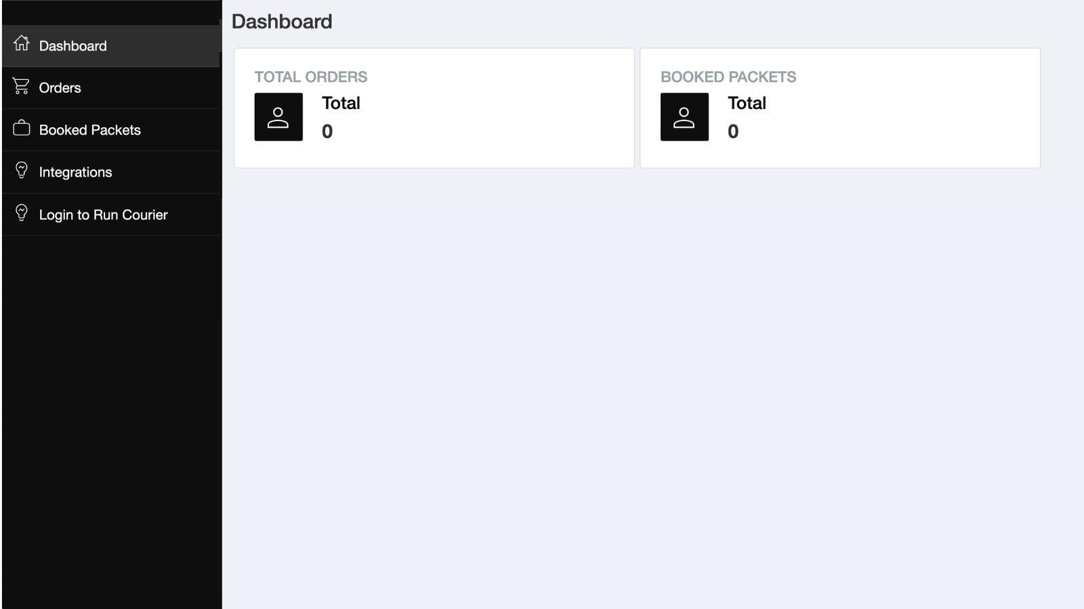1084x609 pixels.
Task: Select the Total count in Total Orders card
Action: pyautogui.click(x=327, y=132)
